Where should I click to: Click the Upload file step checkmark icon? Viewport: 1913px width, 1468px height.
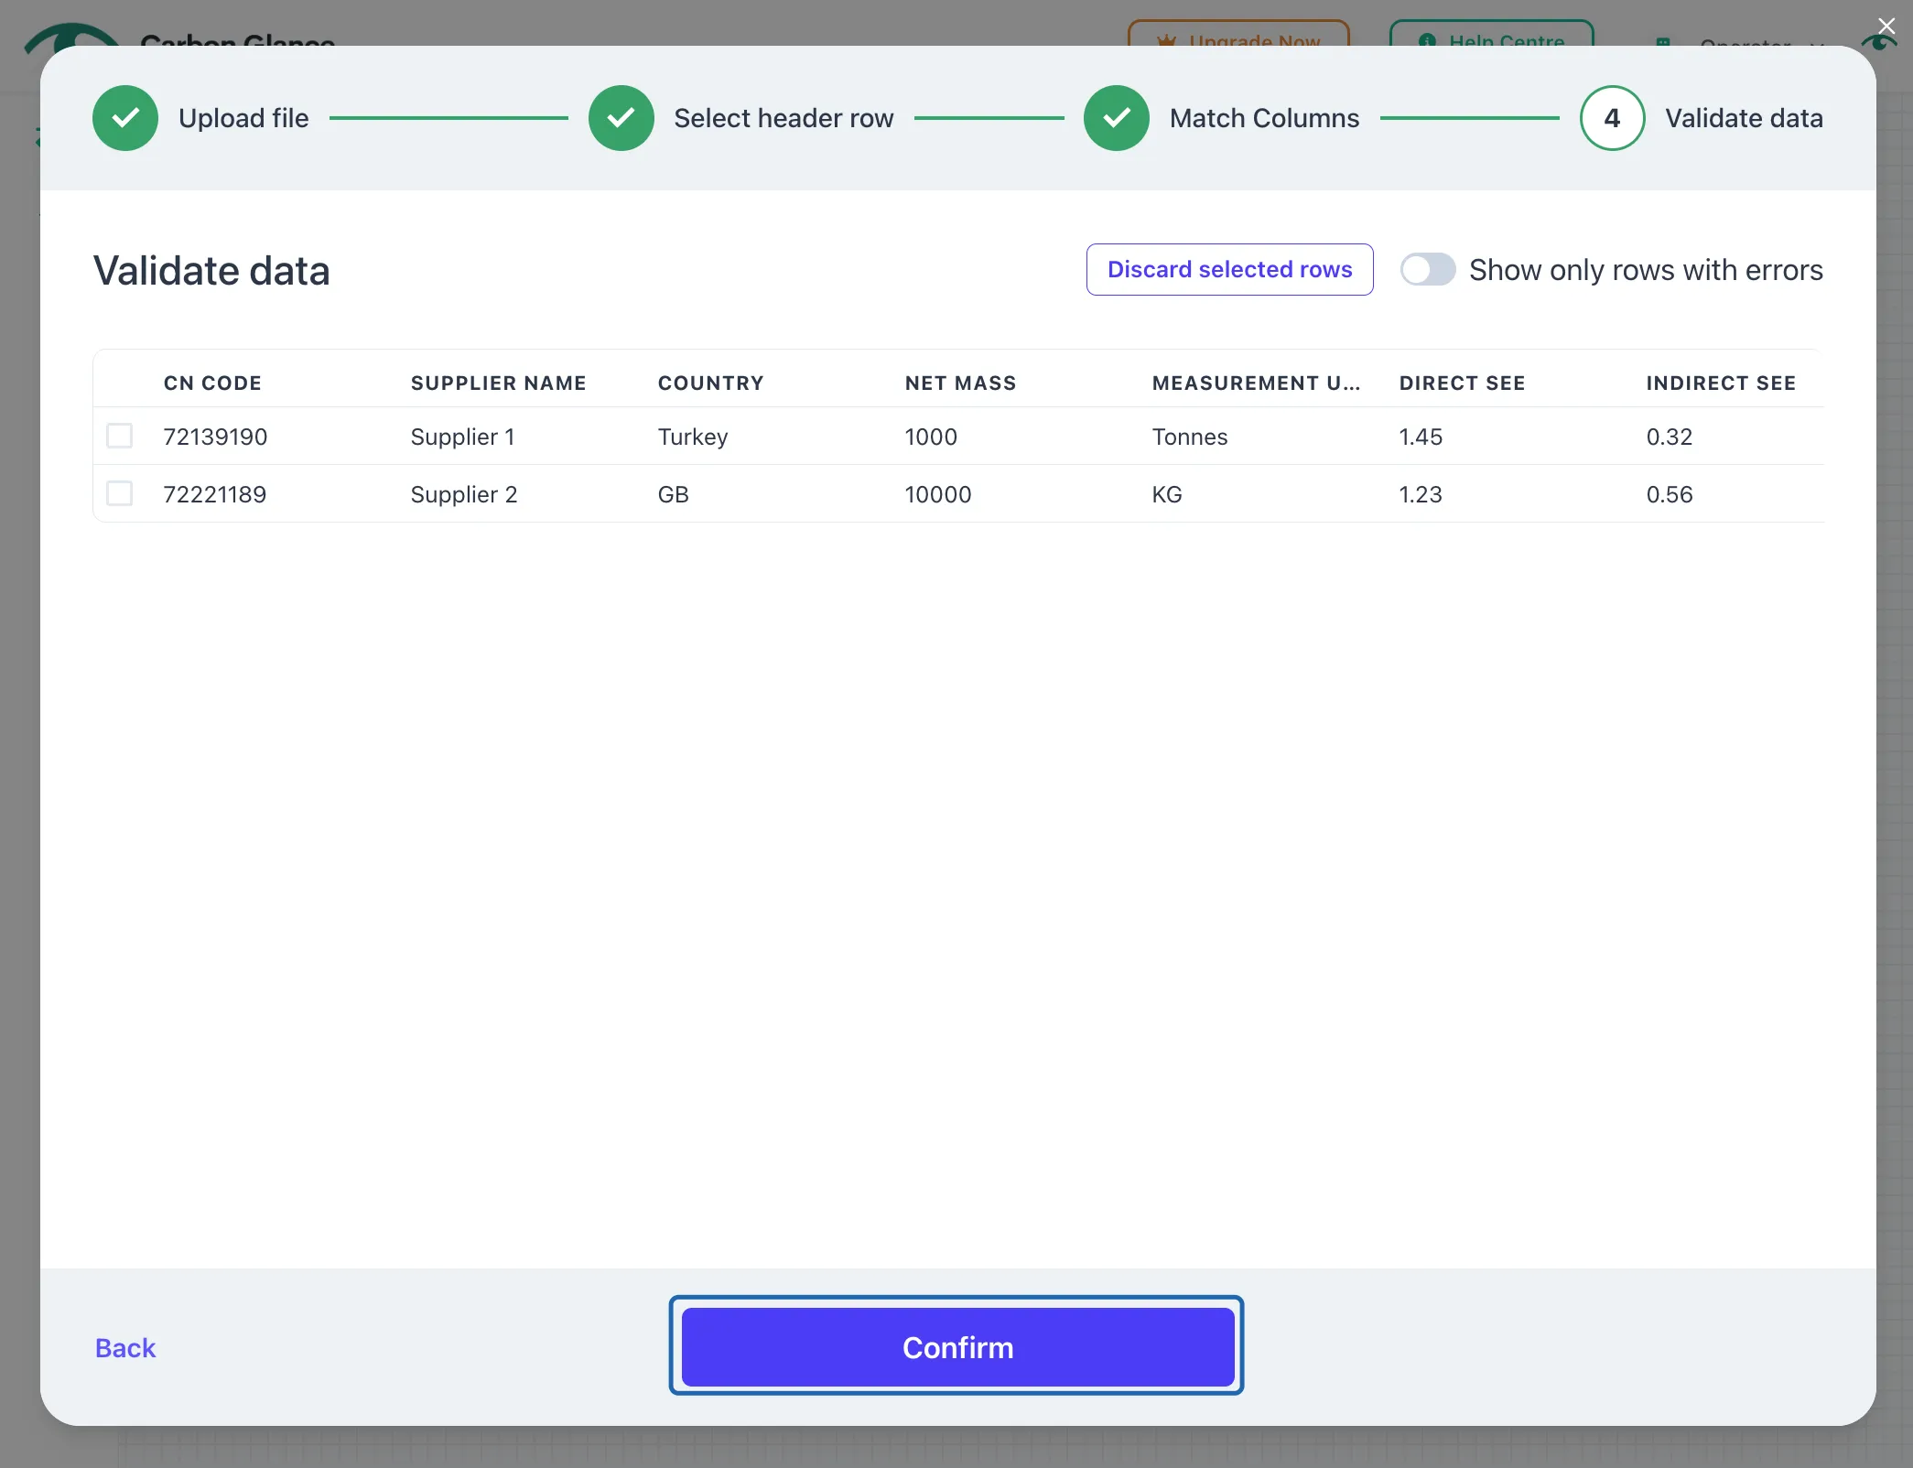click(x=125, y=118)
